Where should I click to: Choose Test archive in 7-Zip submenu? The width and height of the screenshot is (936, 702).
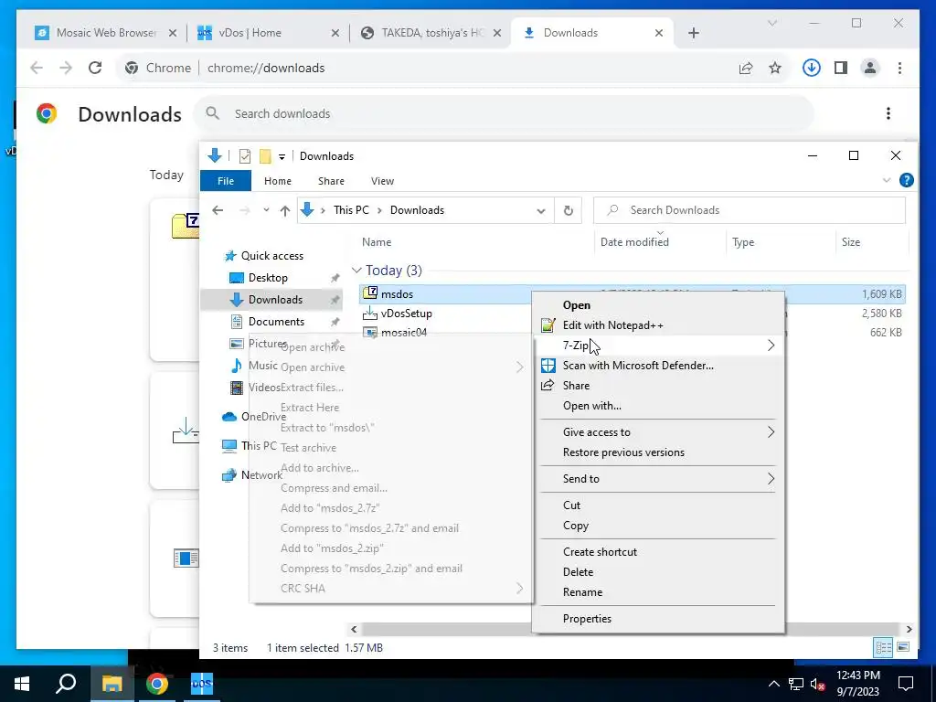[390, 448]
